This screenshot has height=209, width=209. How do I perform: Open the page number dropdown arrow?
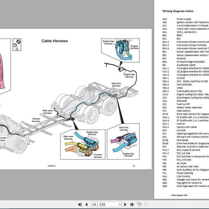120,205
